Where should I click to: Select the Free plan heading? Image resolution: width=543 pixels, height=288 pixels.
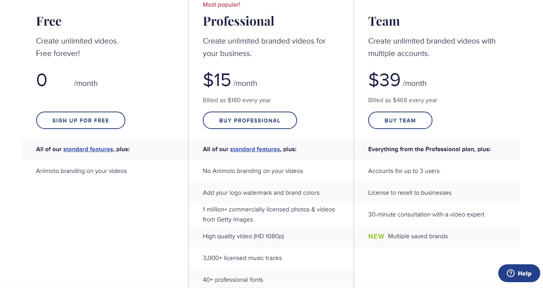click(x=49, y=21)
